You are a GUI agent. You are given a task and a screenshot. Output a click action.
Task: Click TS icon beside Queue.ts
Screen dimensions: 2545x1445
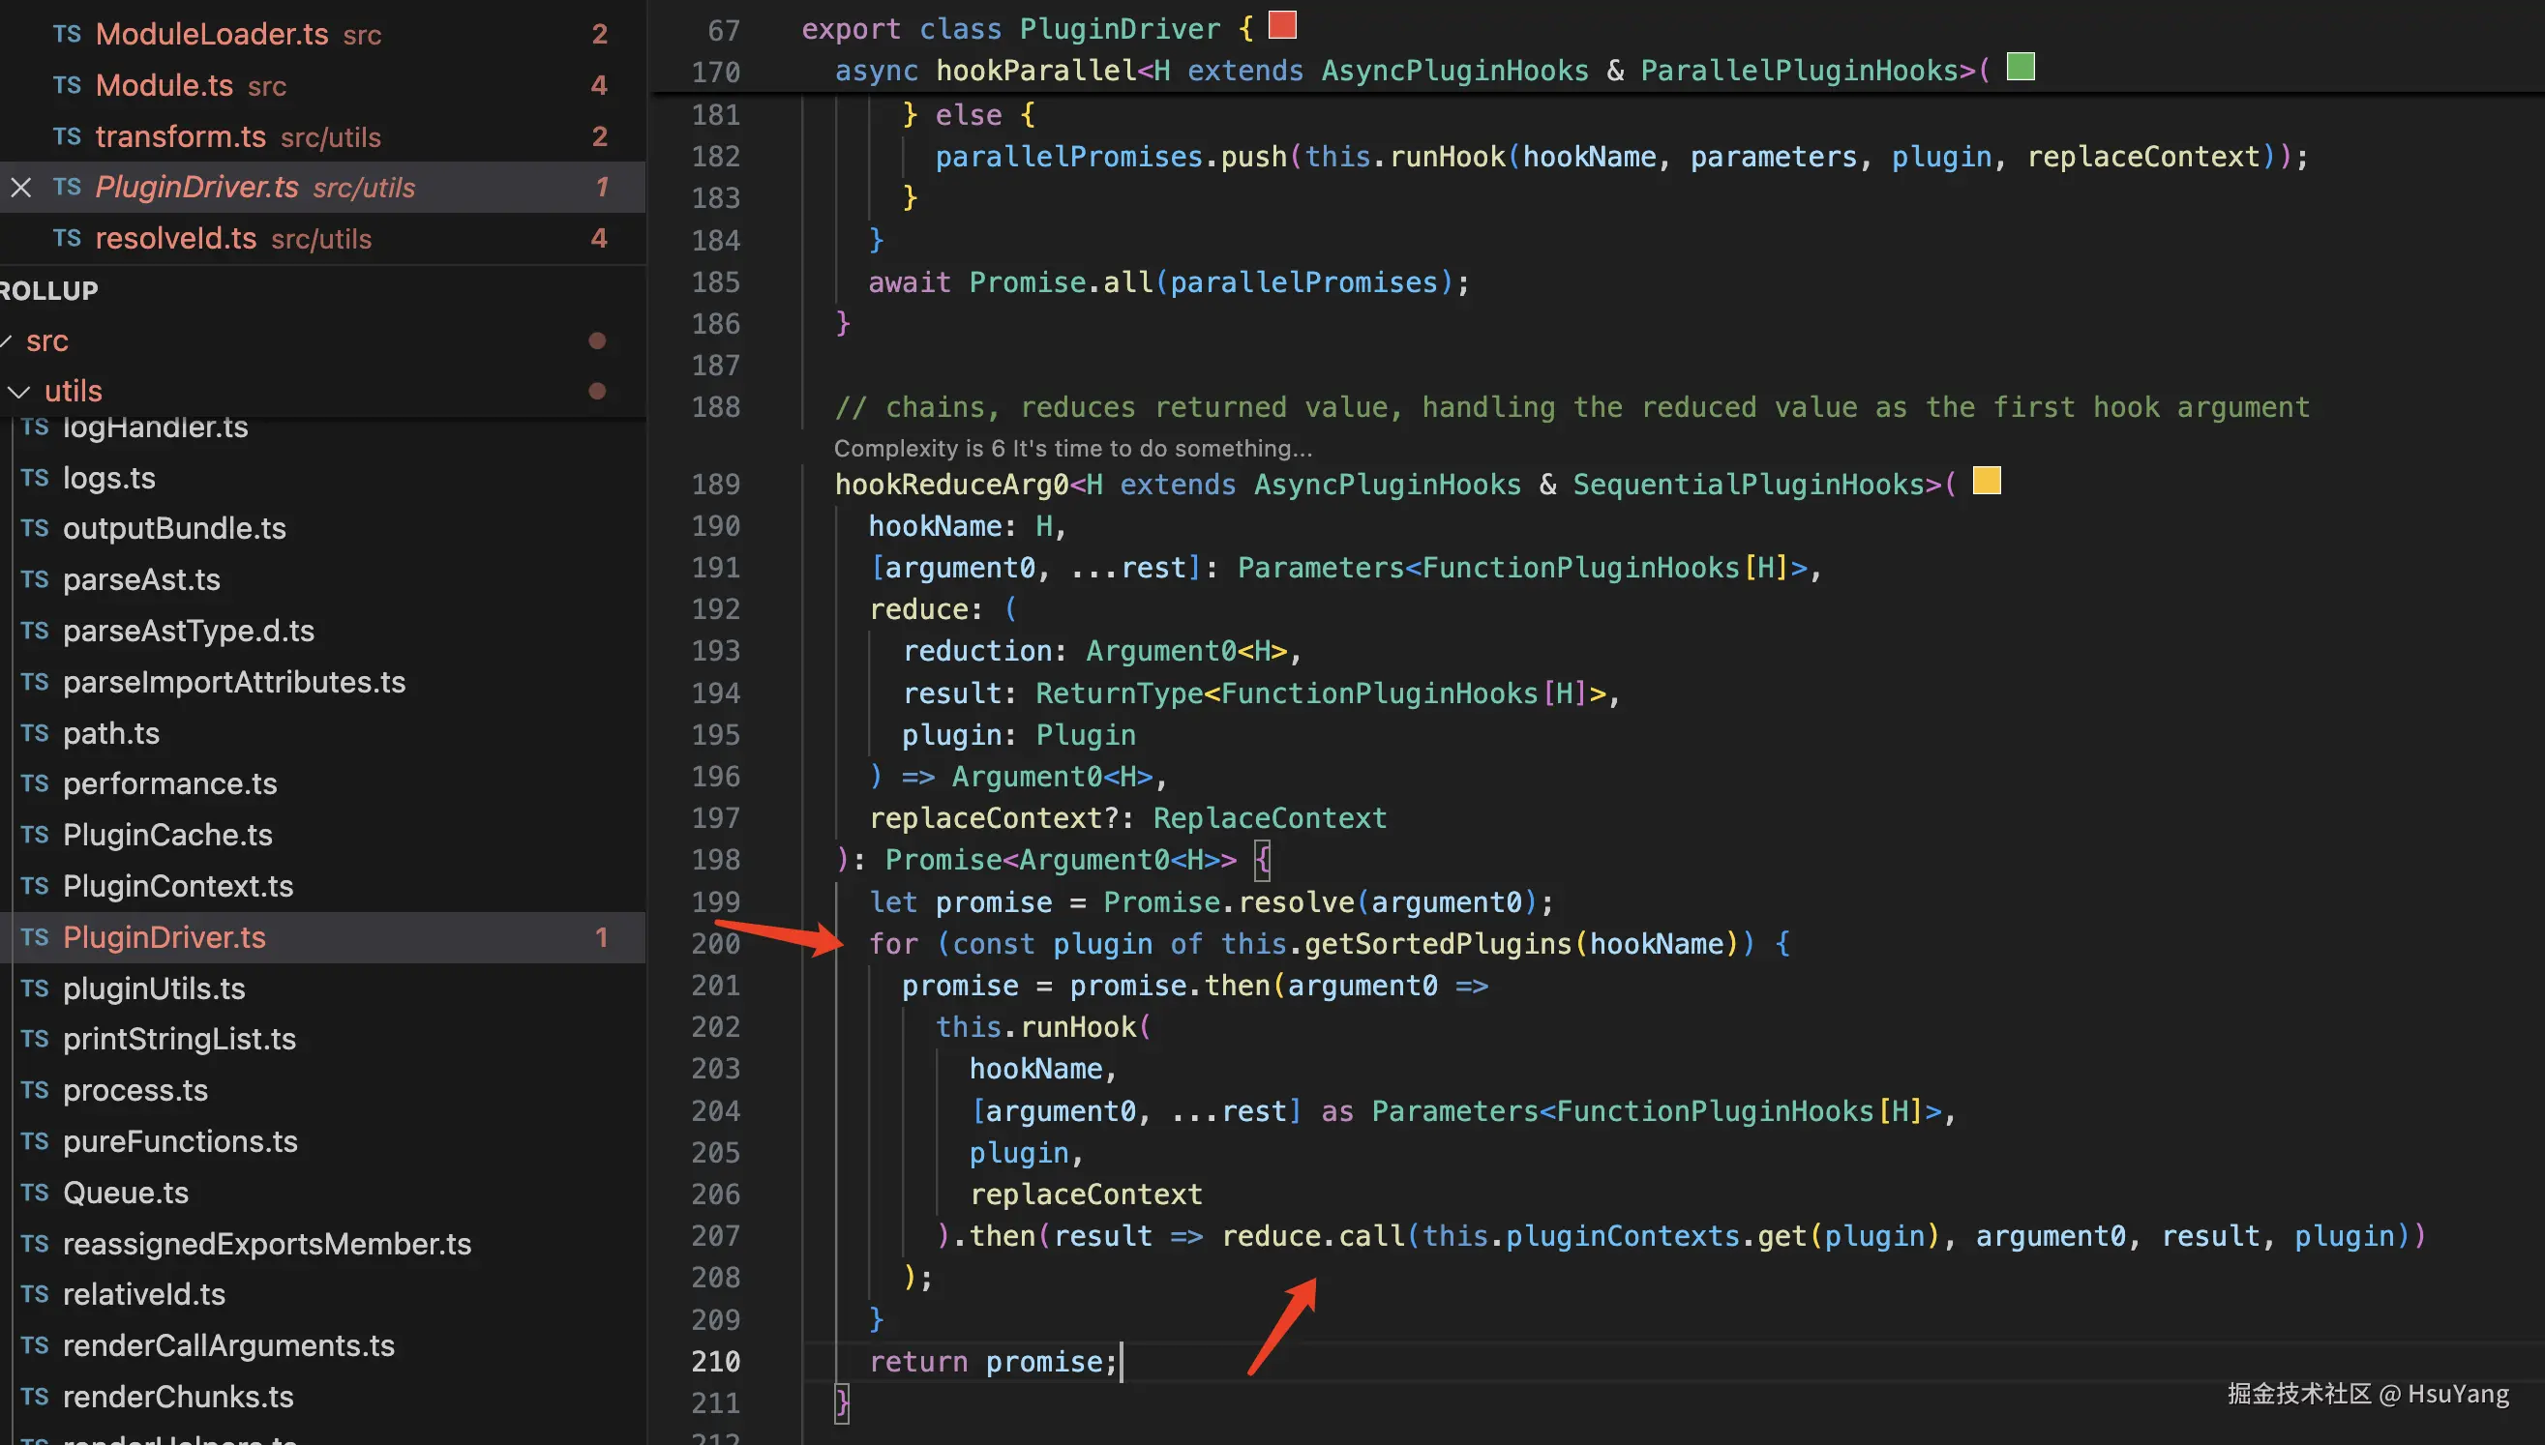(x=35, y=1192)
